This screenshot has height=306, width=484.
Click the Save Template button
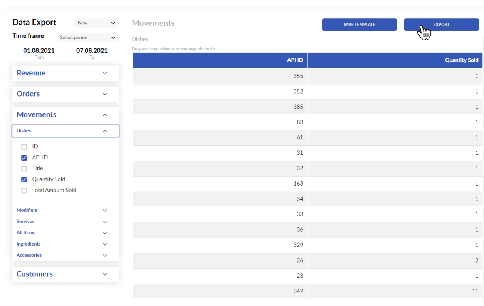pos(359,25)
